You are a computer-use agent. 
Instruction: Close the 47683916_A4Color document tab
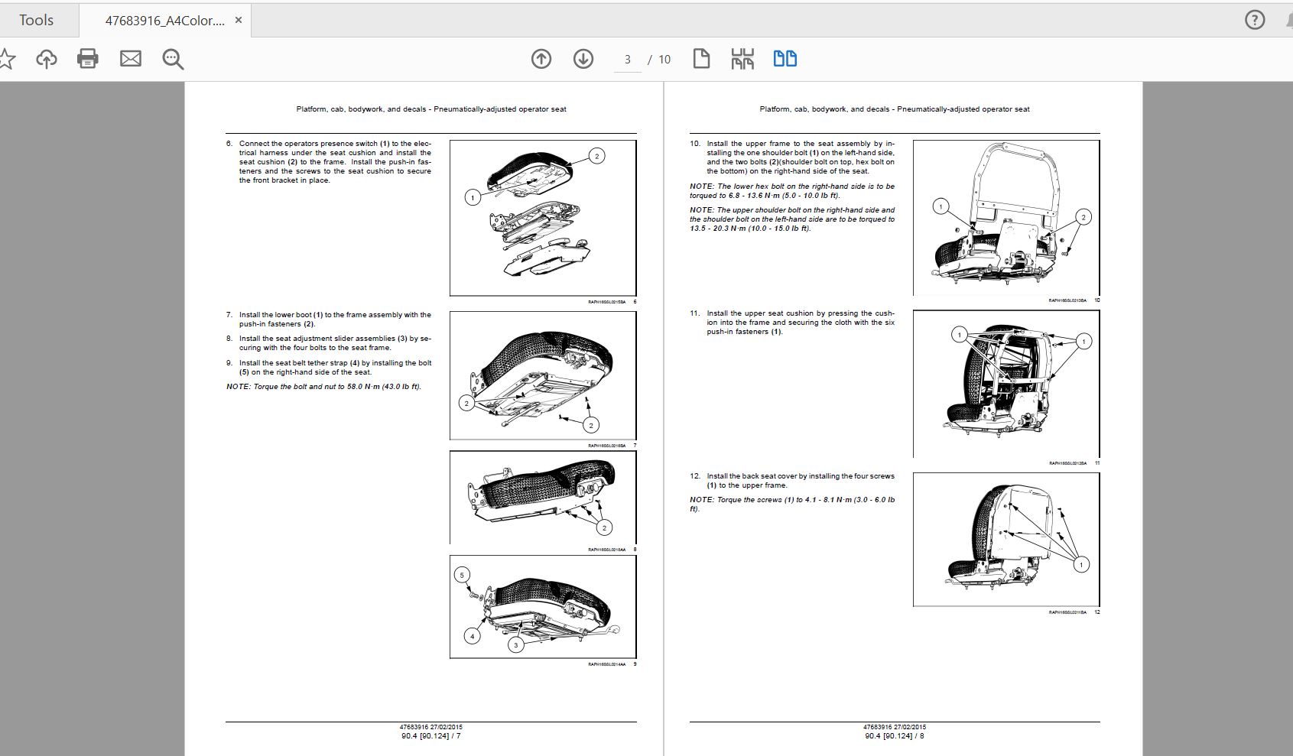[x=239, y=21]
